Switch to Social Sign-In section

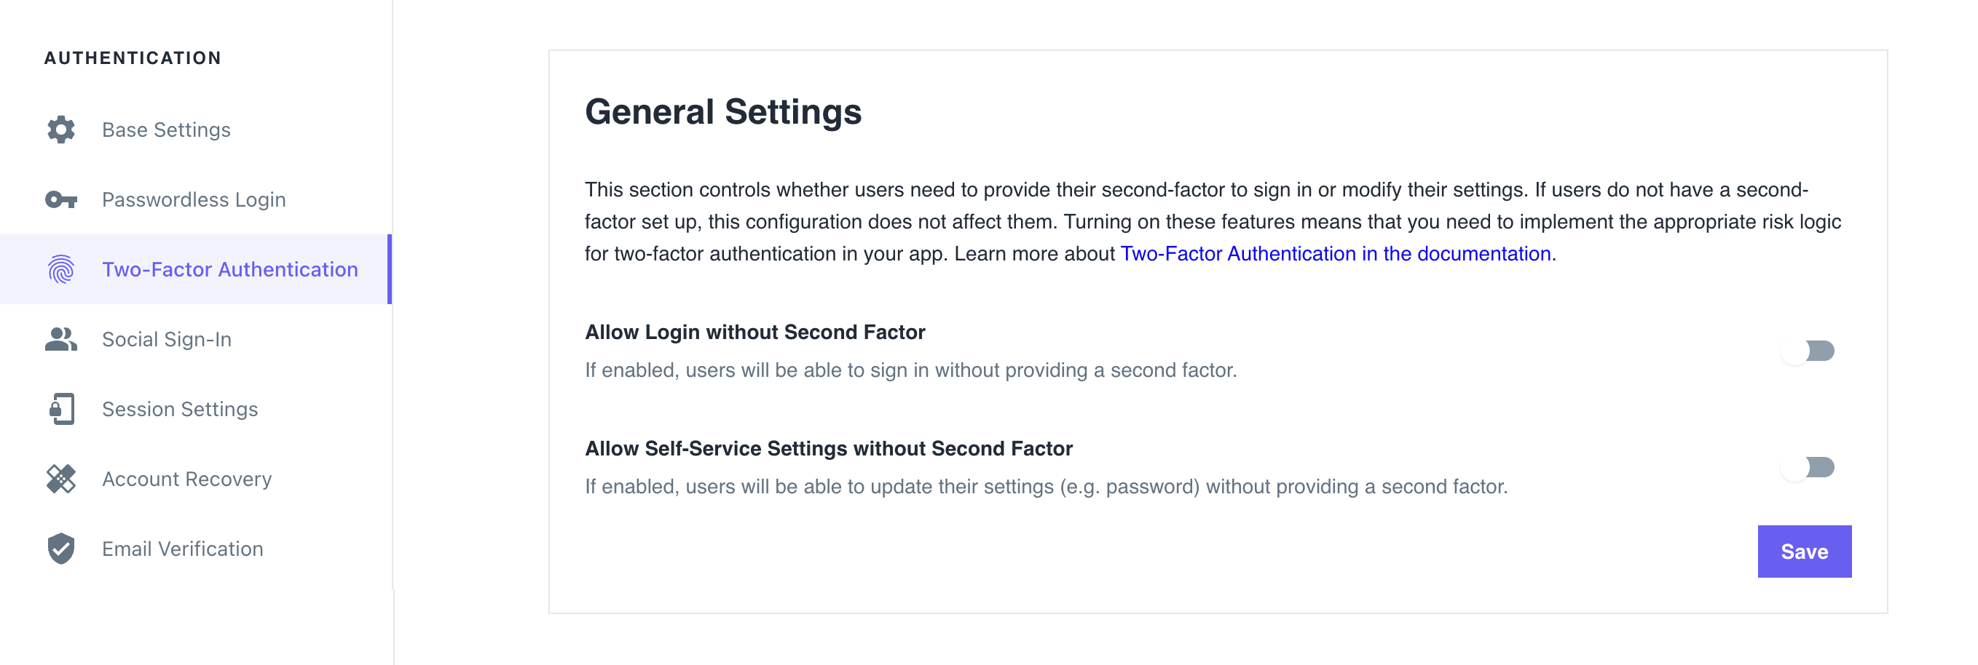click(166, 339)
